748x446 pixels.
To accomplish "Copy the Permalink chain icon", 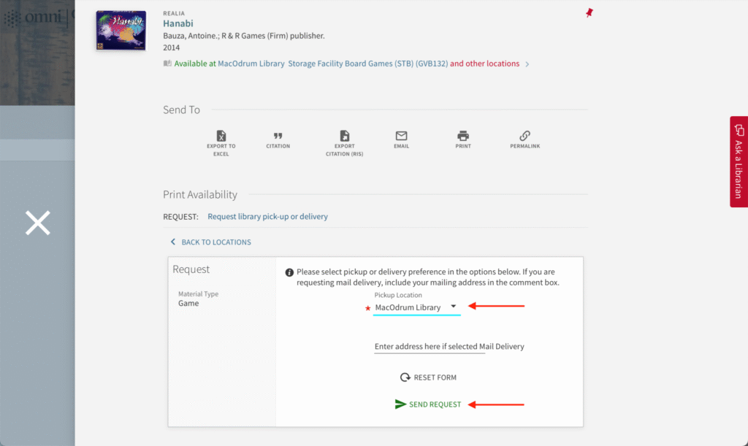I will (x=524, y=137).
